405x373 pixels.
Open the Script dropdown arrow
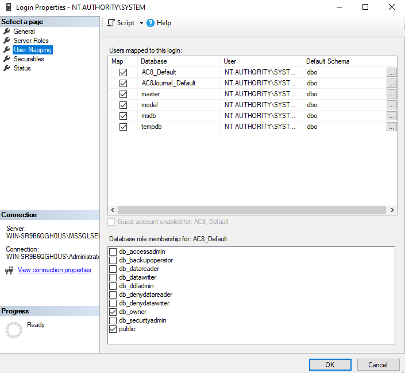pos(141,23)
